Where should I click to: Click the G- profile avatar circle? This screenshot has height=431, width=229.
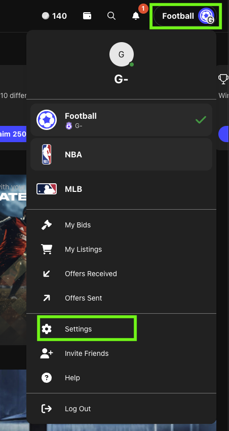pyautogui.click(x=122, y=54)
